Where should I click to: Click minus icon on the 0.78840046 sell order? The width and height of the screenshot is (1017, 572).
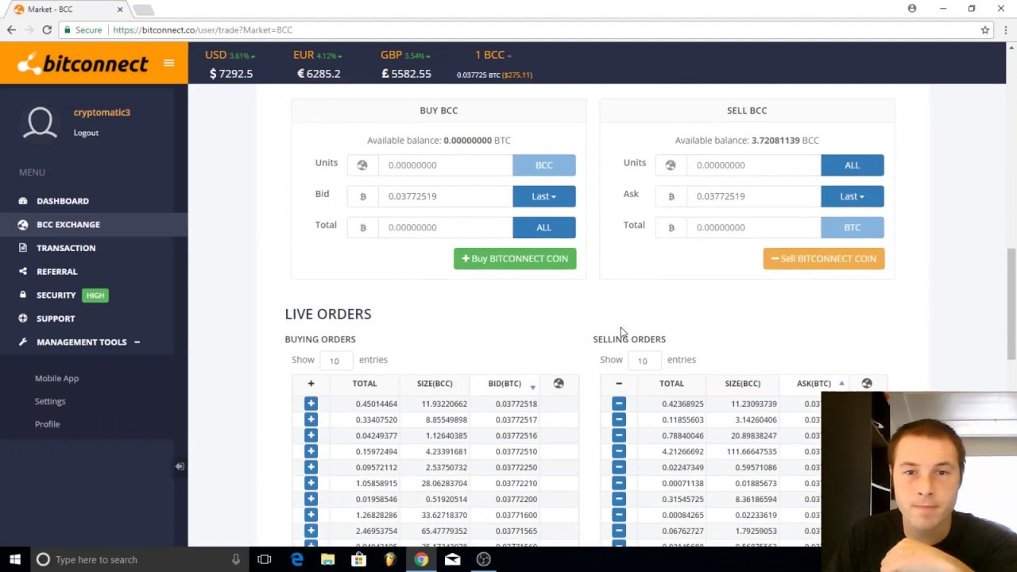pos(619,435)
